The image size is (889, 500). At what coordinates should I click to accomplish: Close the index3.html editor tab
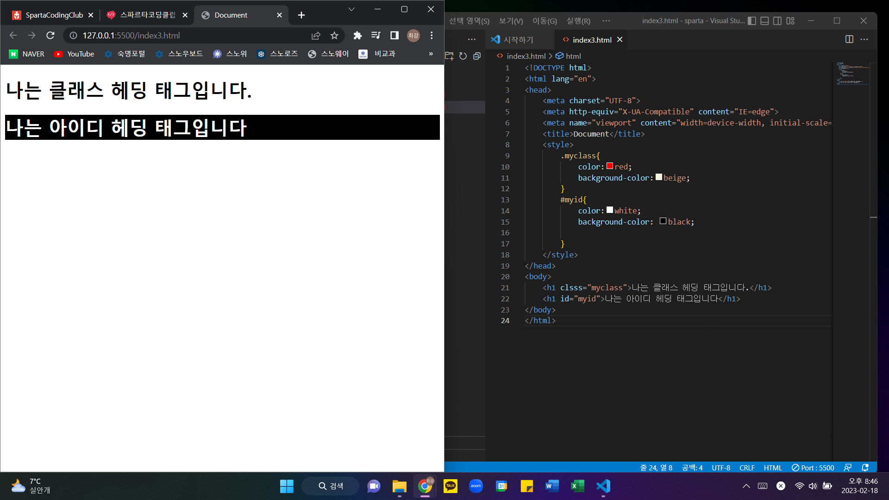coord(620,40)
